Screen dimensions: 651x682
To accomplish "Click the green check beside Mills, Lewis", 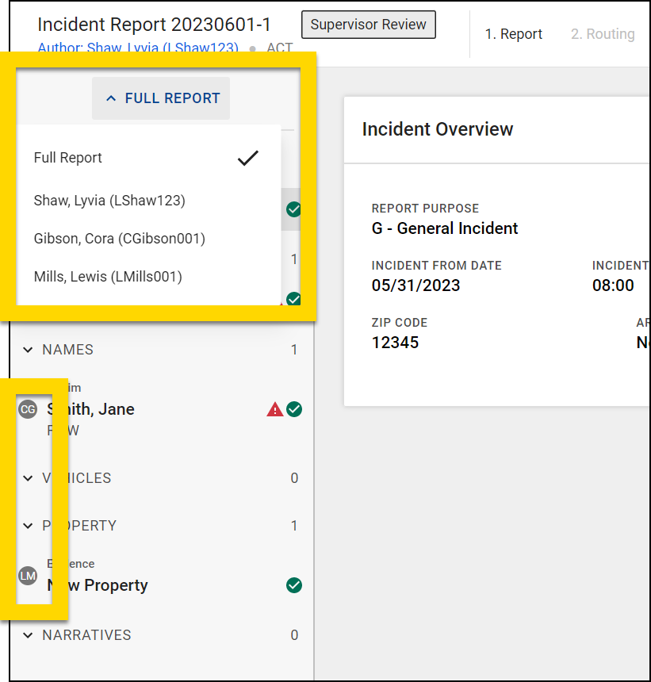I will click(x=293, y=299).
